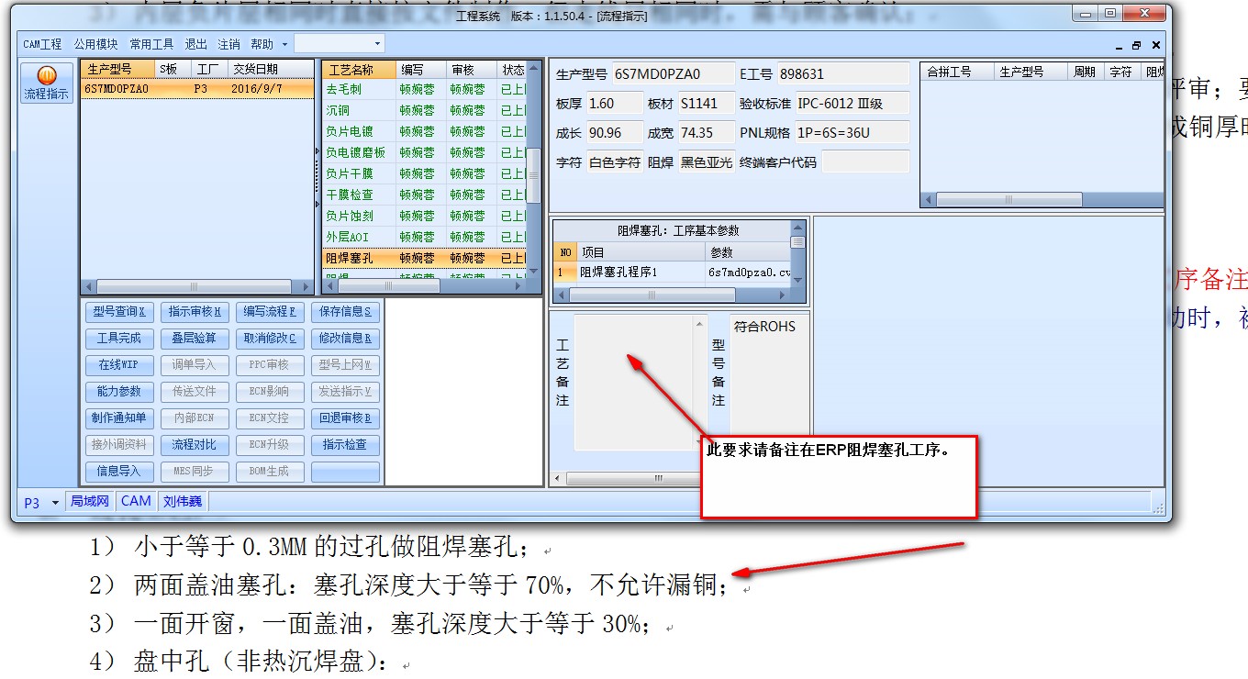1248x679 pixels.
Task: Click the 符合ROHS note in 型号备注
Action: coord(764,327)
